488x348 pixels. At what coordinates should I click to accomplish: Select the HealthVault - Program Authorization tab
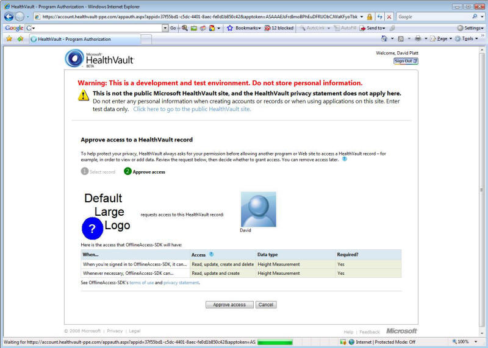(x=85, y=39)
